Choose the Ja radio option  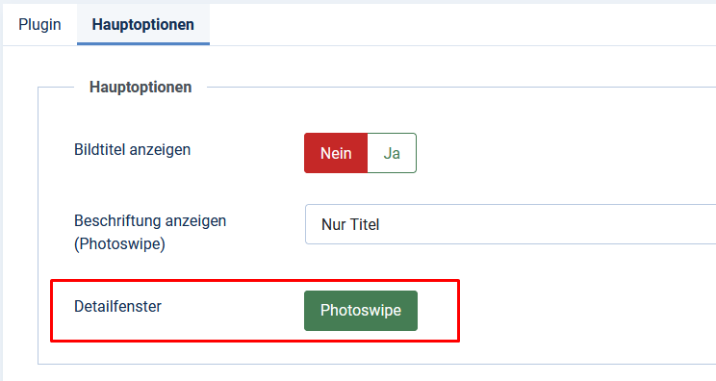click(x=392, y=153)
